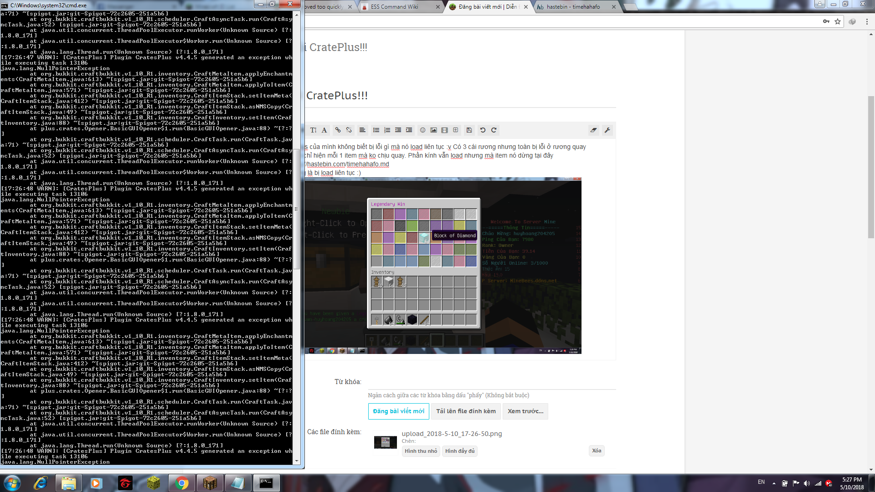Screen dimensions: 875x492
Task: Toggle BB code editor wrench mode
Action: pos(607,130)
